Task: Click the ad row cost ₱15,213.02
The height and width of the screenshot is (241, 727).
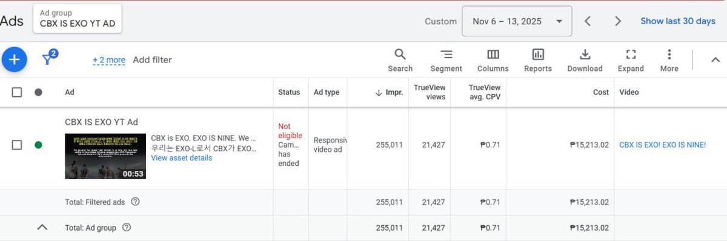Action: (589, 145)
